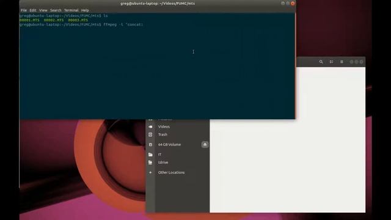
Task: Open Videos in Files sidebar
Action: point(164,127)
